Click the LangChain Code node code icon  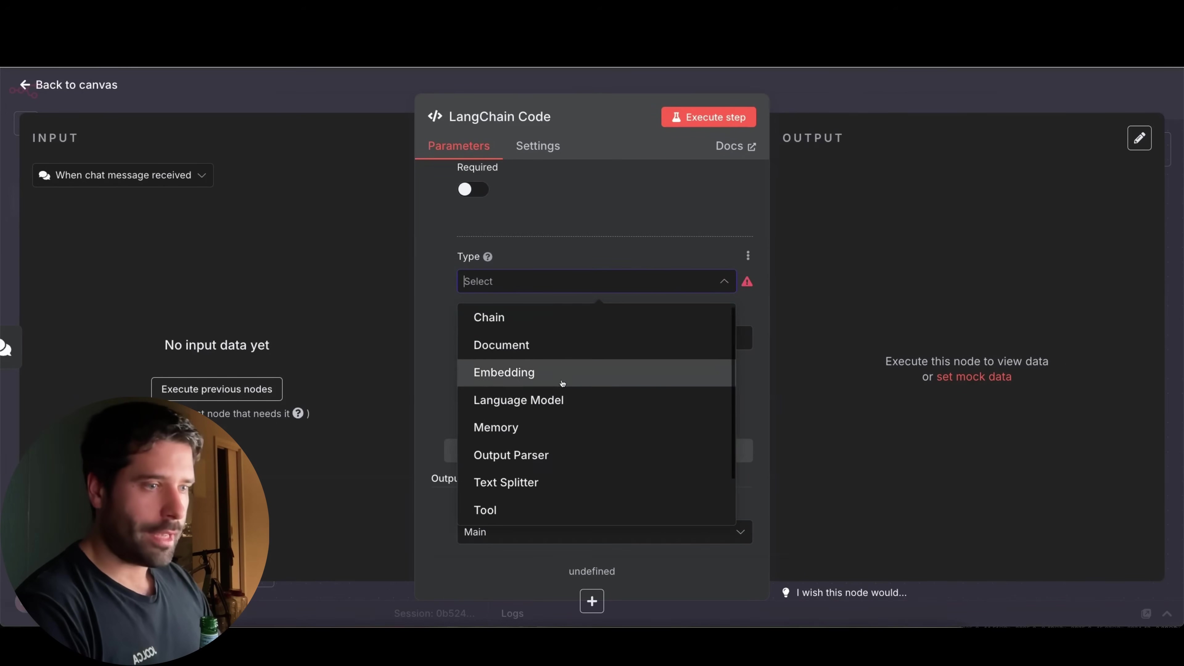[x=435, y=116]
